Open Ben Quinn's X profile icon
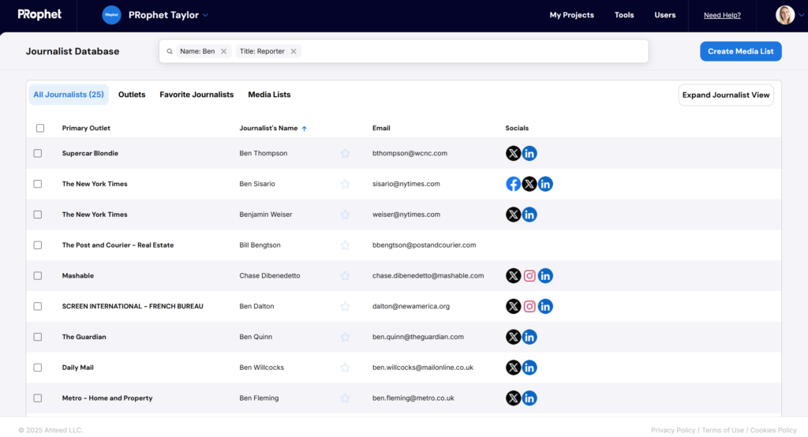The width and height of the screenshot is (808, 437). 513,337
